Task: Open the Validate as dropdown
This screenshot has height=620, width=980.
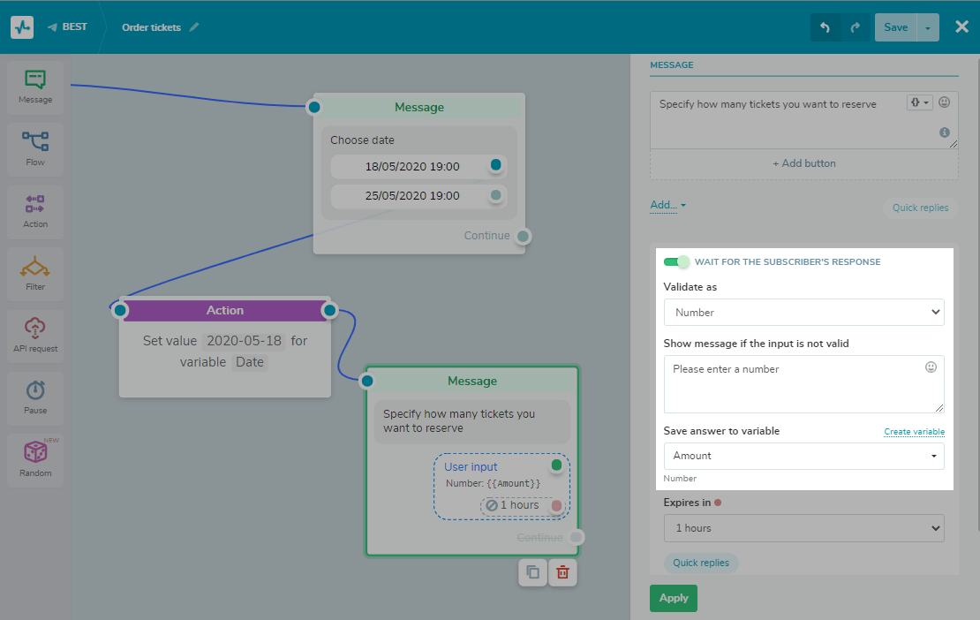Action: click(803, 312)
